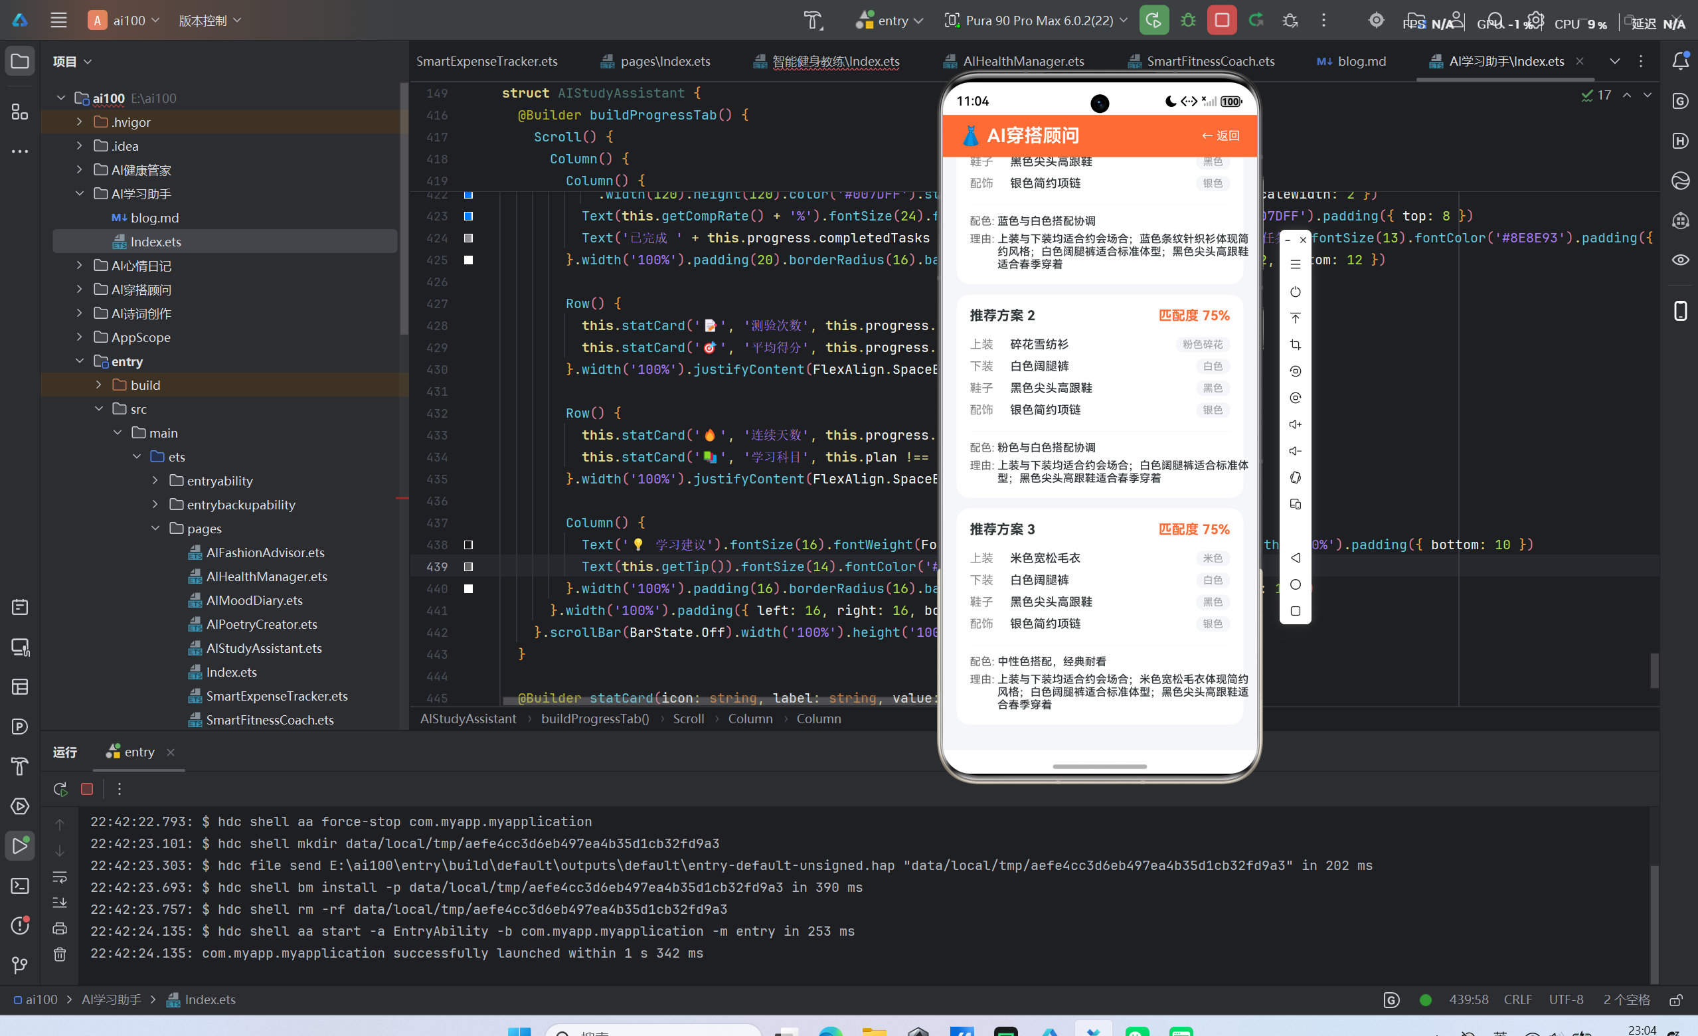Viewport: 1698px width, 1036px height.
Task: Clear run console with trash icon
Action: pos(60,954)
